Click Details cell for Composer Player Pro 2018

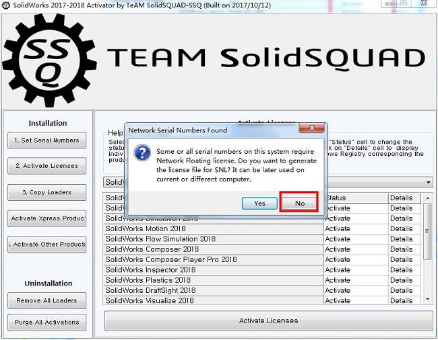tap(404, 260)
